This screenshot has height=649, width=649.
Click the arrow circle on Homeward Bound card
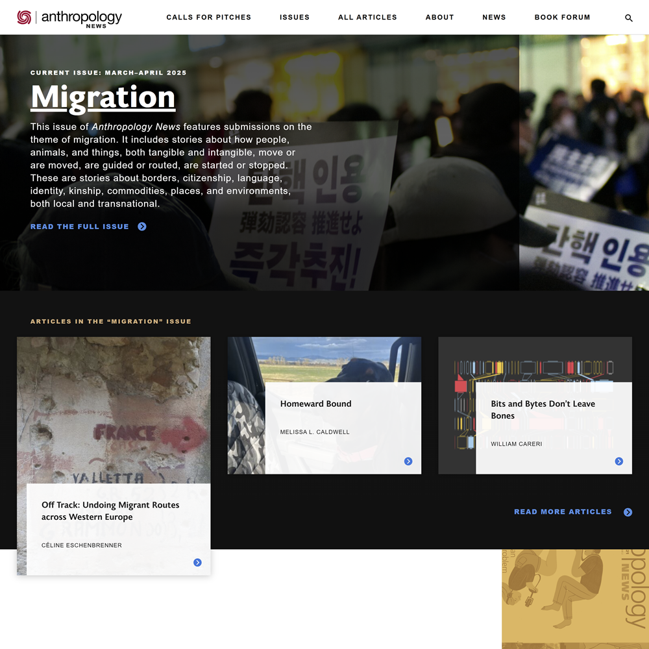(408, 461)
